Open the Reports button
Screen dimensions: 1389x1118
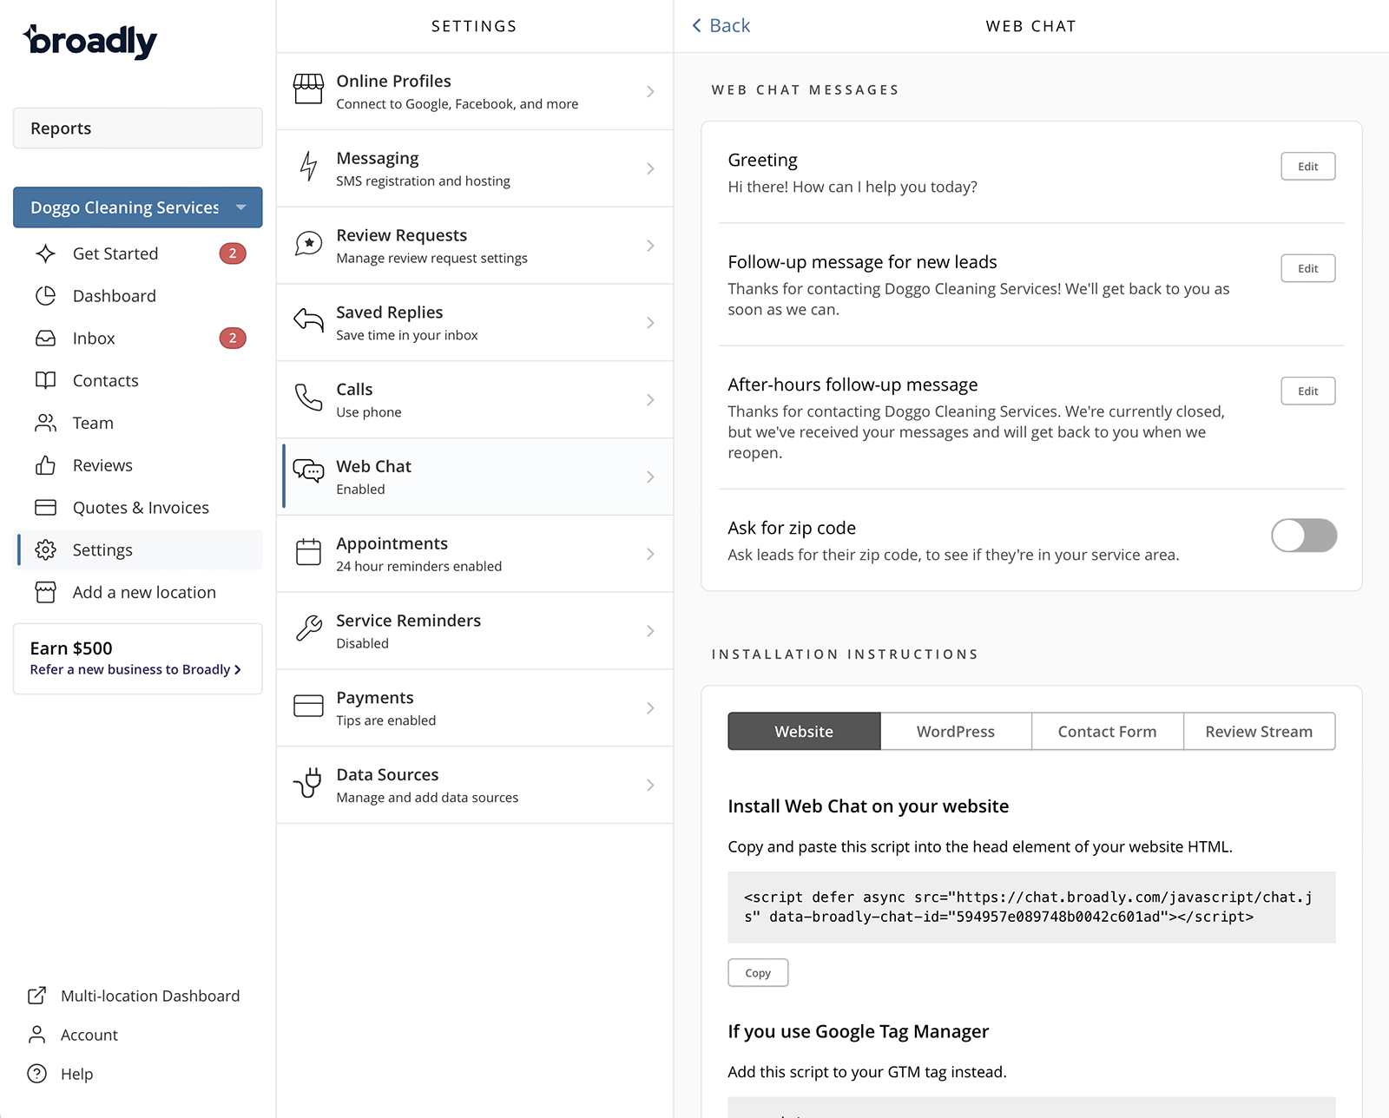[x=138, y=128]
